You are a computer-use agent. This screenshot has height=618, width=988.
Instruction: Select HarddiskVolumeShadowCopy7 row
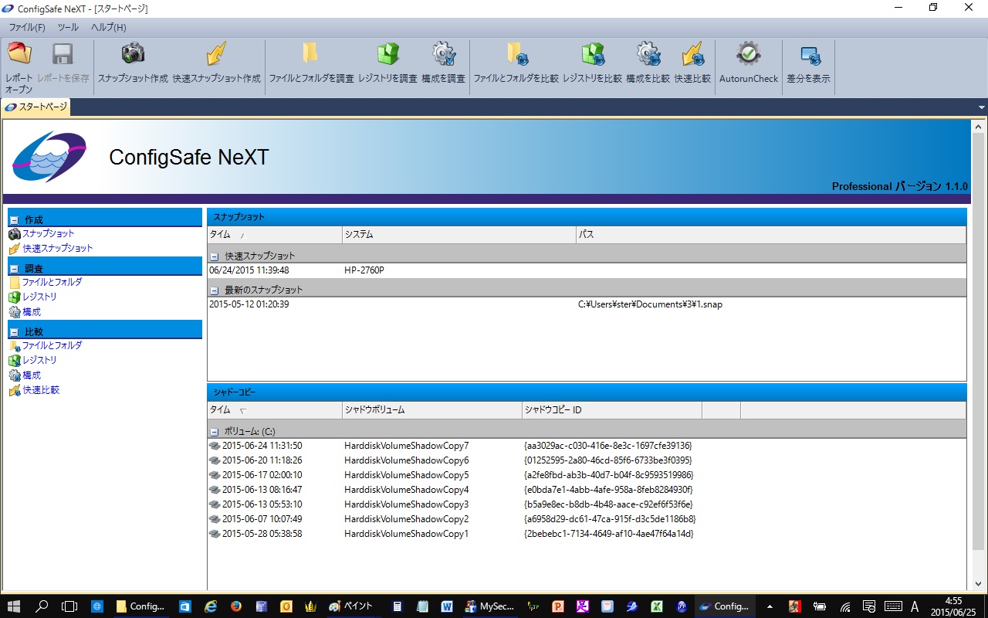click(x=406, y=446)
